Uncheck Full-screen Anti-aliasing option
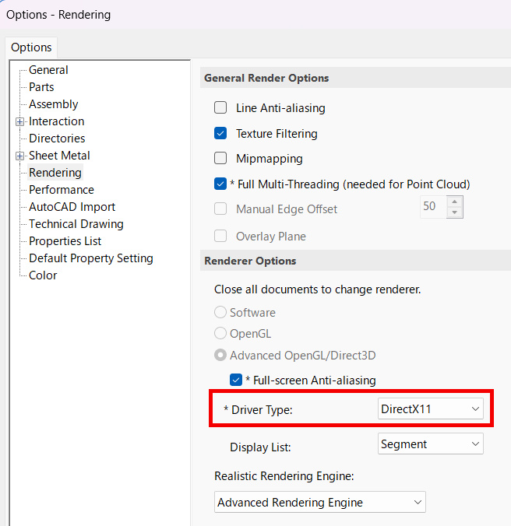Screen dimensions: 511x526 click(236, 380)
